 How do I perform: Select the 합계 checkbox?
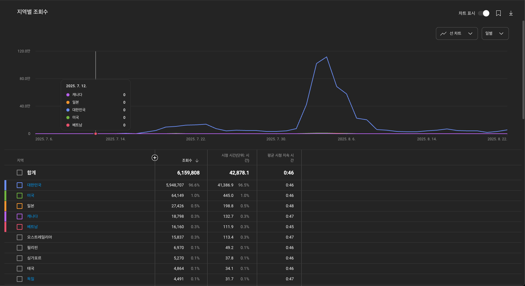pos(20,173)
